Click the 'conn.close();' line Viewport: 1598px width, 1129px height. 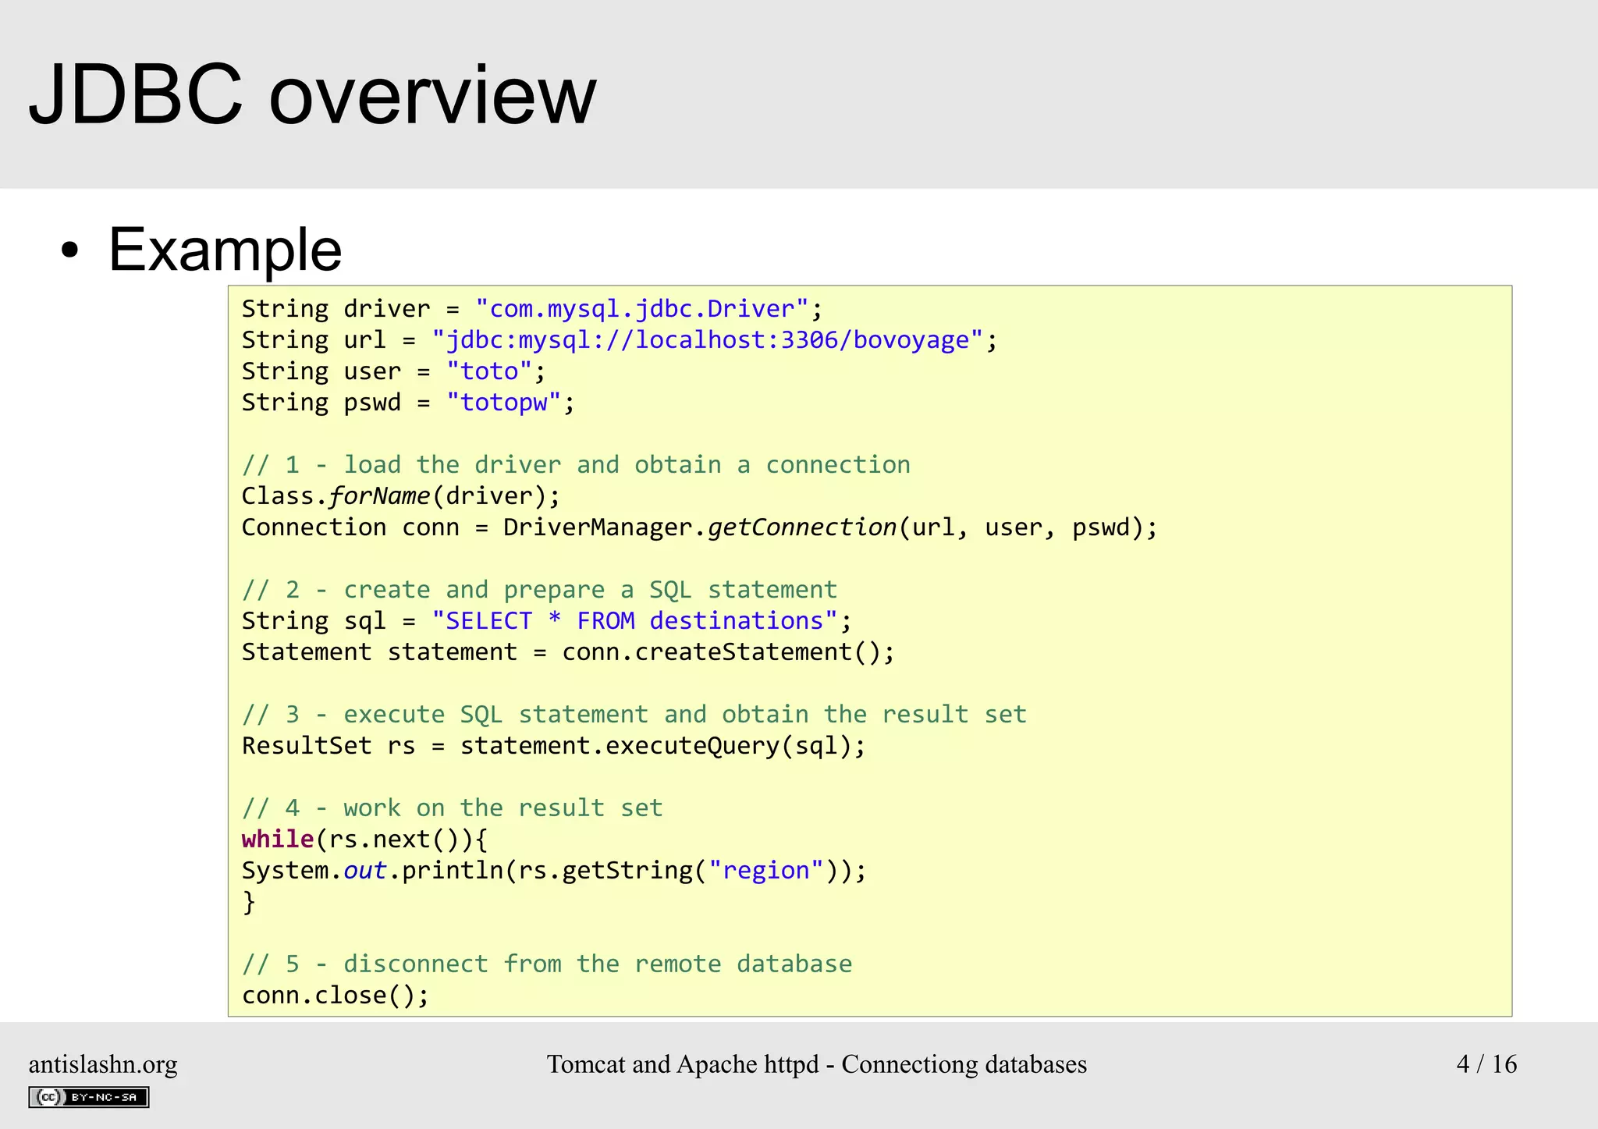click(336, 996)
